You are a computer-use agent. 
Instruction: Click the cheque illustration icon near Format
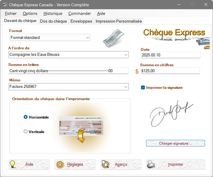pos(113,38)
